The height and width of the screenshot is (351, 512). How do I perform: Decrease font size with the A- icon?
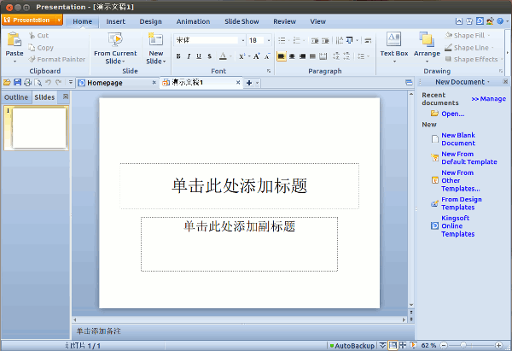tap(267, 56)
